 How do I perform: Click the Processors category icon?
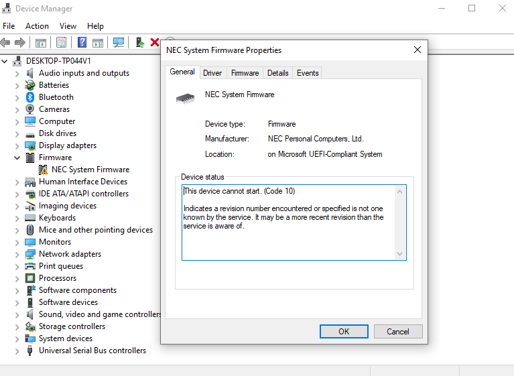(x=30, y=278)
